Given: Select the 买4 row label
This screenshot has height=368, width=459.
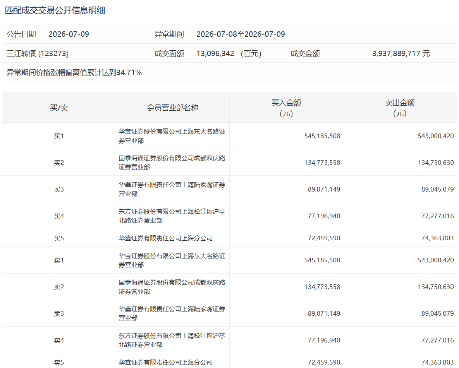Looking at the screenshot, I should pos(59,216).
